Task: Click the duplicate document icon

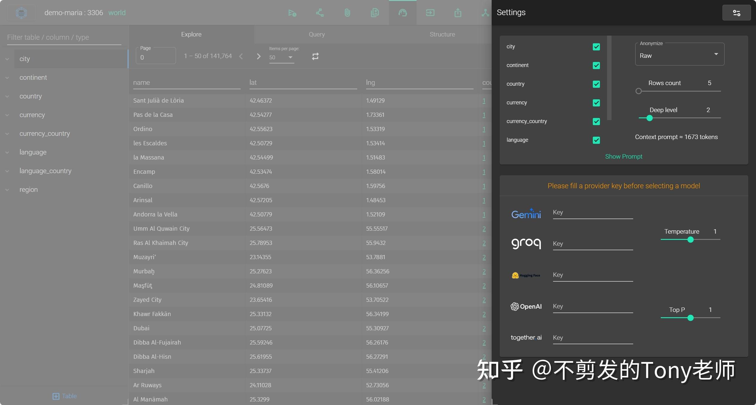Action: coord(375,12)
